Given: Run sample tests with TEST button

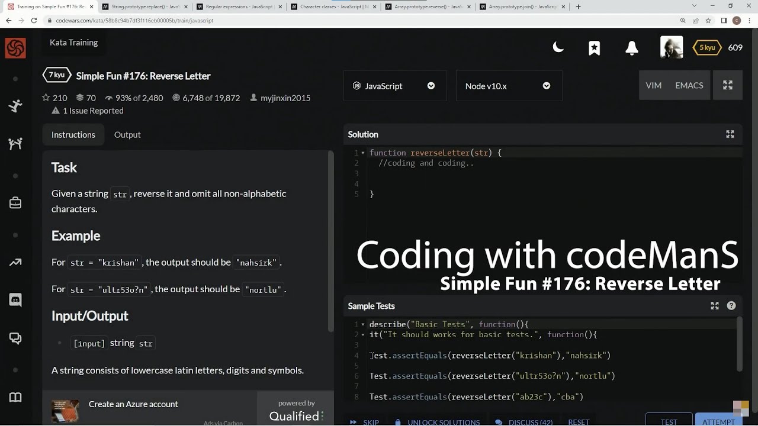Looking at the screenshot, I should pos(669,419).
